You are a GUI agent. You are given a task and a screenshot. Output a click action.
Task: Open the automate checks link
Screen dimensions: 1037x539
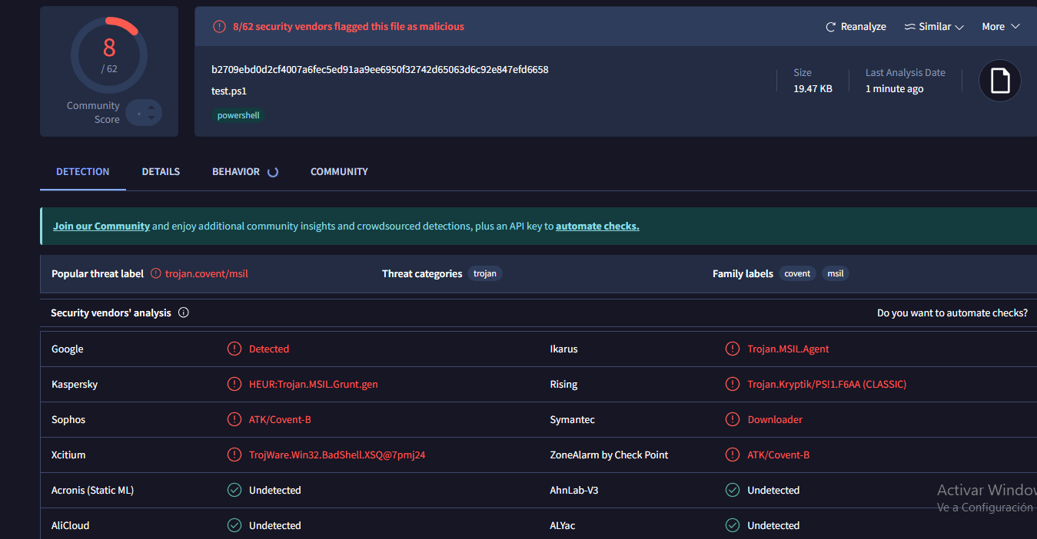pyautogui.click(x=597, y=226)
